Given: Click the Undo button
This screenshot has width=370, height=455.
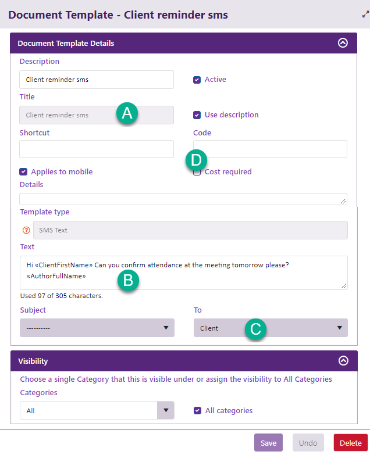Looking at the screenshot, I should click(x=308, y=443).
